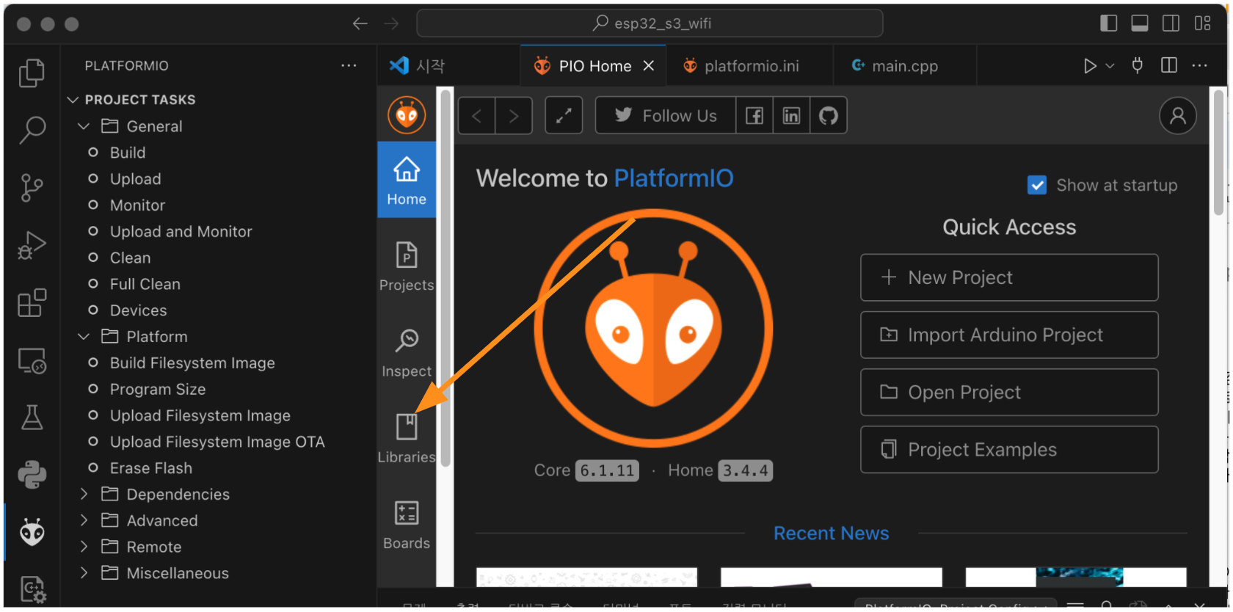
Task: Click the serial monitor plug icon
Action: [x=1138, y=66]
